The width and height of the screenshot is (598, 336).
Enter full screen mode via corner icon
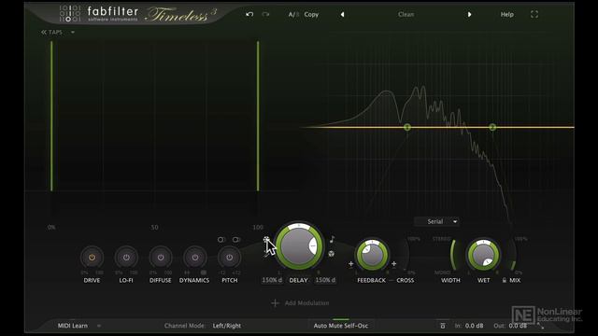click(534, 15)
